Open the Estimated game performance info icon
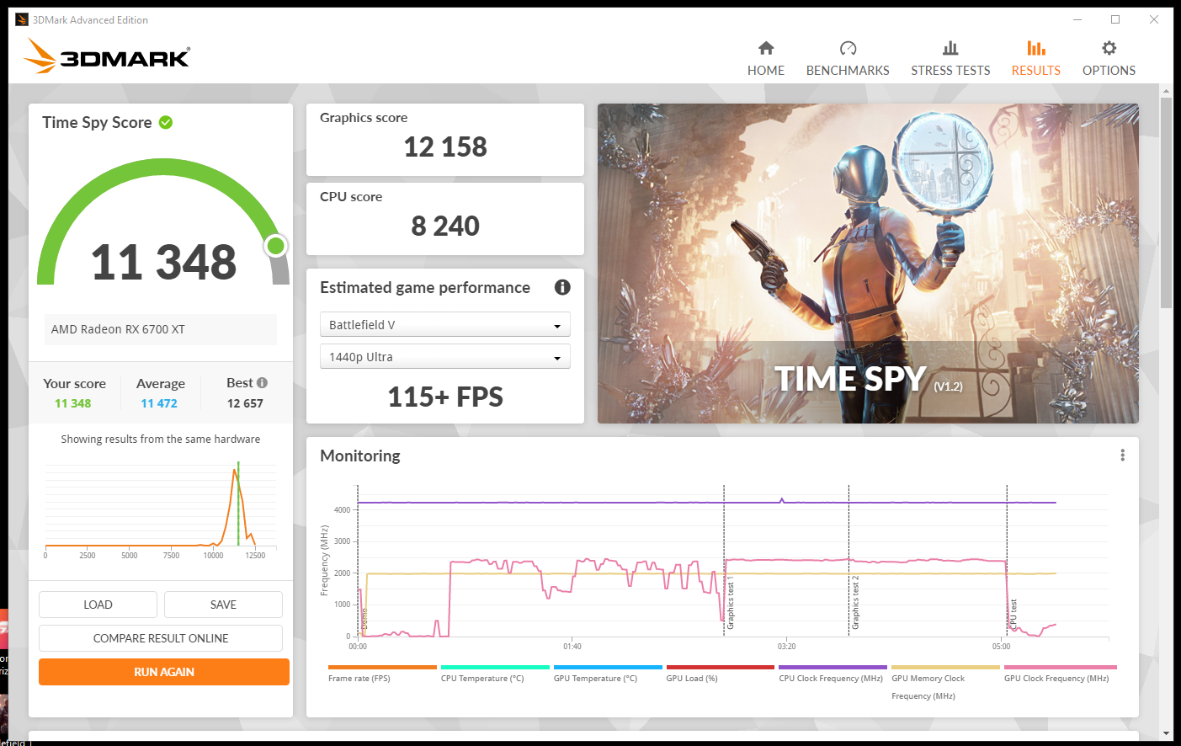 coord(562,287)
